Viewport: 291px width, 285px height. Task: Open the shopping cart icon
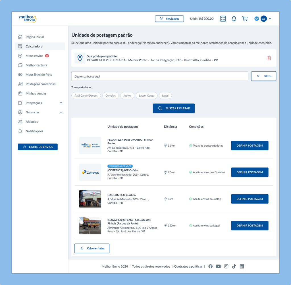click(245, 18)
